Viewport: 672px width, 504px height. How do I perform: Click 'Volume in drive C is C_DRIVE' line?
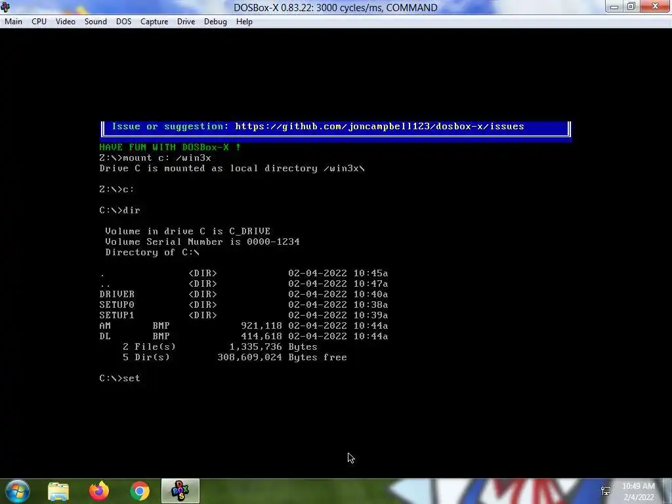(x=188, y=232)
